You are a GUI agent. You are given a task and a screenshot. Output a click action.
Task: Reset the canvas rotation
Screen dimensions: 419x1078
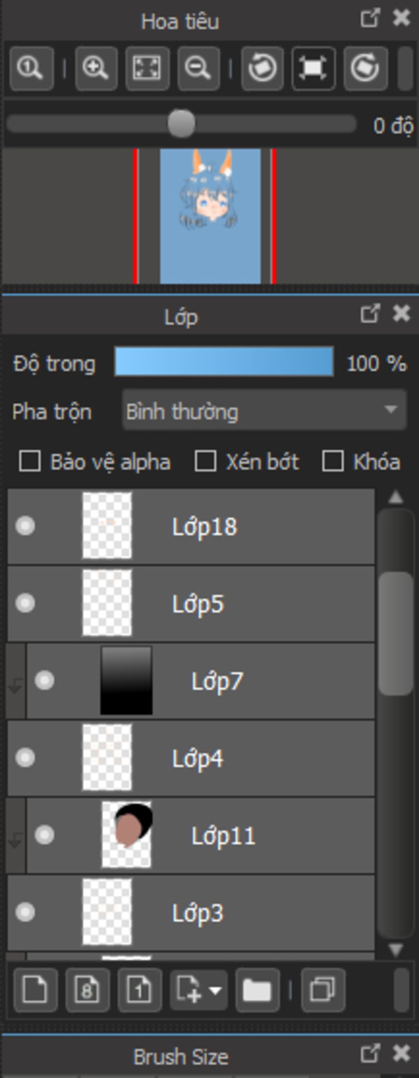coord(313,68)
